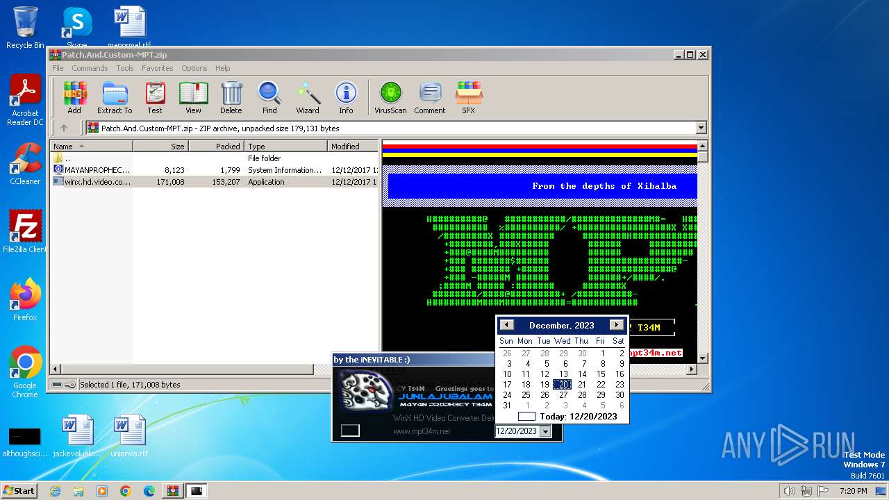
Task: Open jackevaluati rtf document icon
Action: (76, 435)
